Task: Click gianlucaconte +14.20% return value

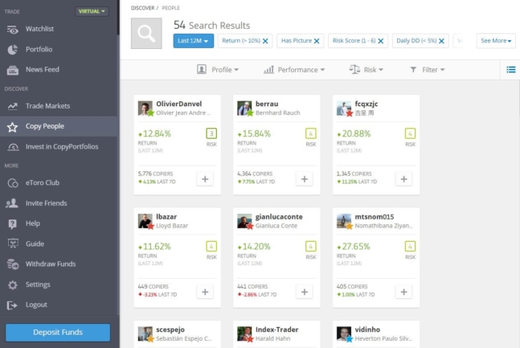Action: click(254, 247)
